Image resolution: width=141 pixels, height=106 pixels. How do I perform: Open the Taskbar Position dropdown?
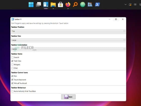click(68, 31)
